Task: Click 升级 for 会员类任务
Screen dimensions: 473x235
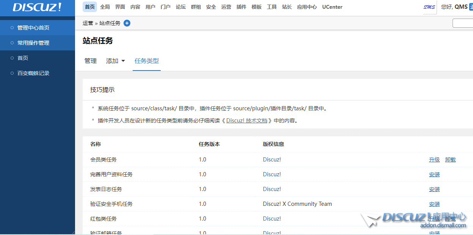Action: click(434, 160)
